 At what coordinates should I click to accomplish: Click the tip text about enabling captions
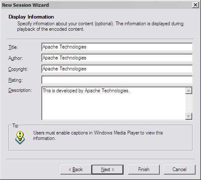click(x=98, y=136)
